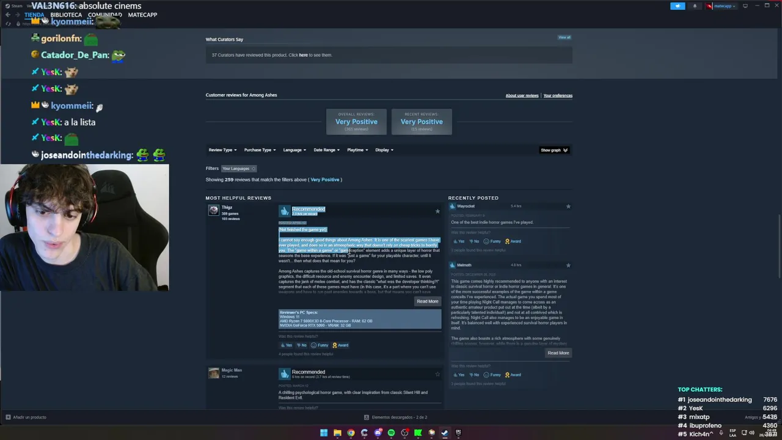Image resolution: width=782 pixels, height=440 pixels.
Task: Vote No on Melmoth review
Action: [474, 375]
